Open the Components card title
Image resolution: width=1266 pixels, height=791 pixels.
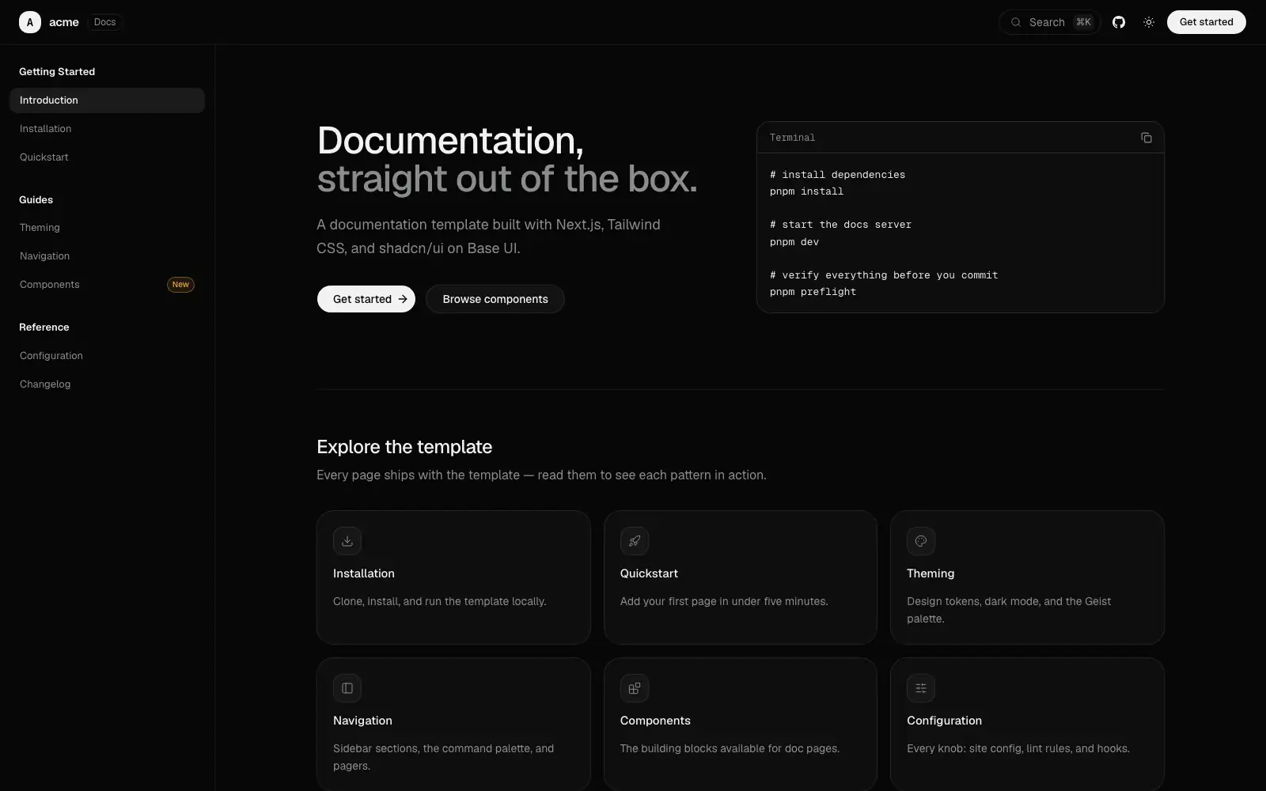click(655, 721)
